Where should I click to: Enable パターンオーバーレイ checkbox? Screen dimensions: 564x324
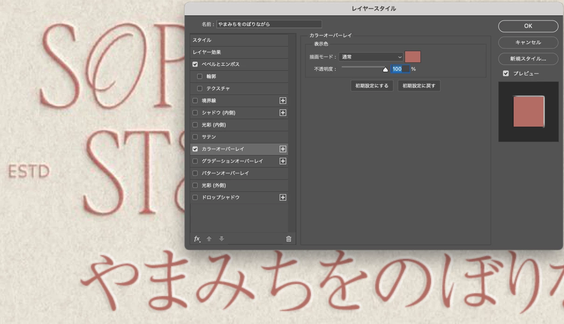click(195, 173)
